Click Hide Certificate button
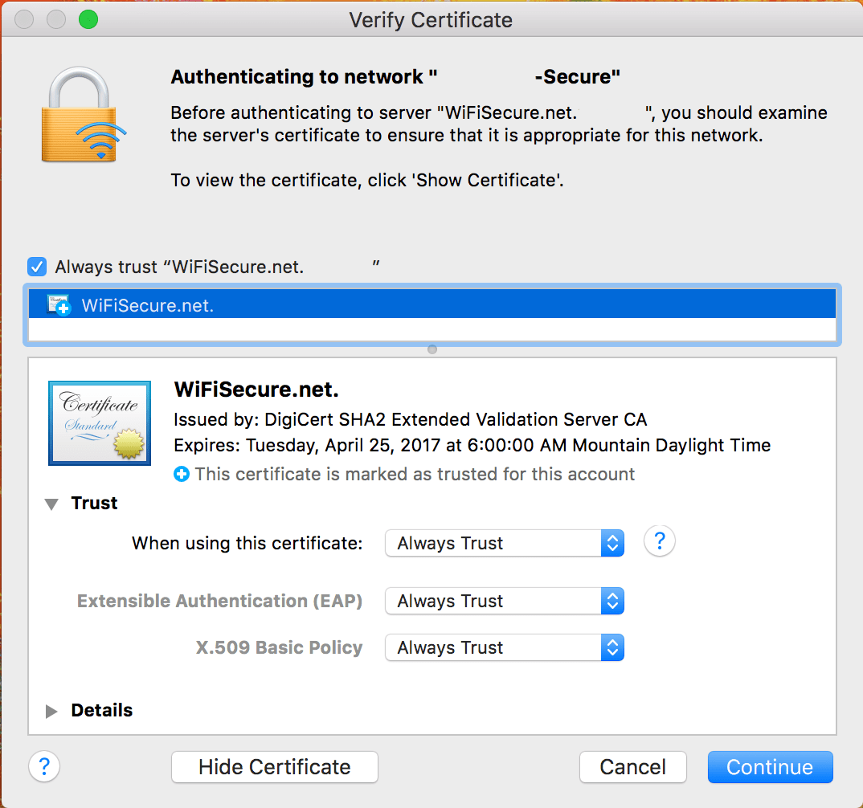Screen dimensions: 863x808 [275, 767]
